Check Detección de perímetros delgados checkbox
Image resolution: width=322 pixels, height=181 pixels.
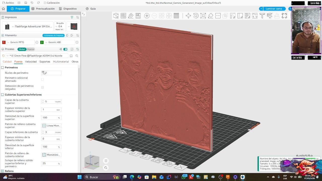coord(43,87)
